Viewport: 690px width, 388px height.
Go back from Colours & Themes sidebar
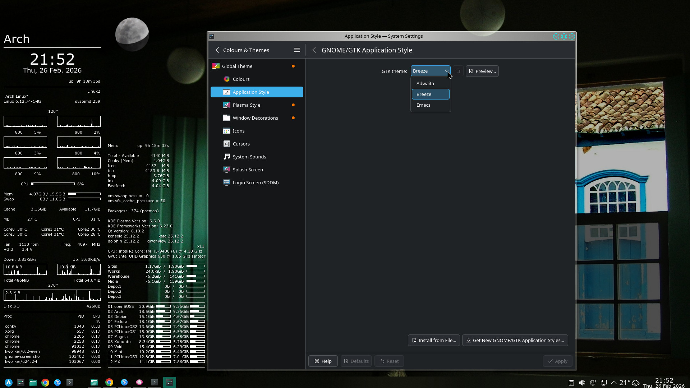point(217,50)
